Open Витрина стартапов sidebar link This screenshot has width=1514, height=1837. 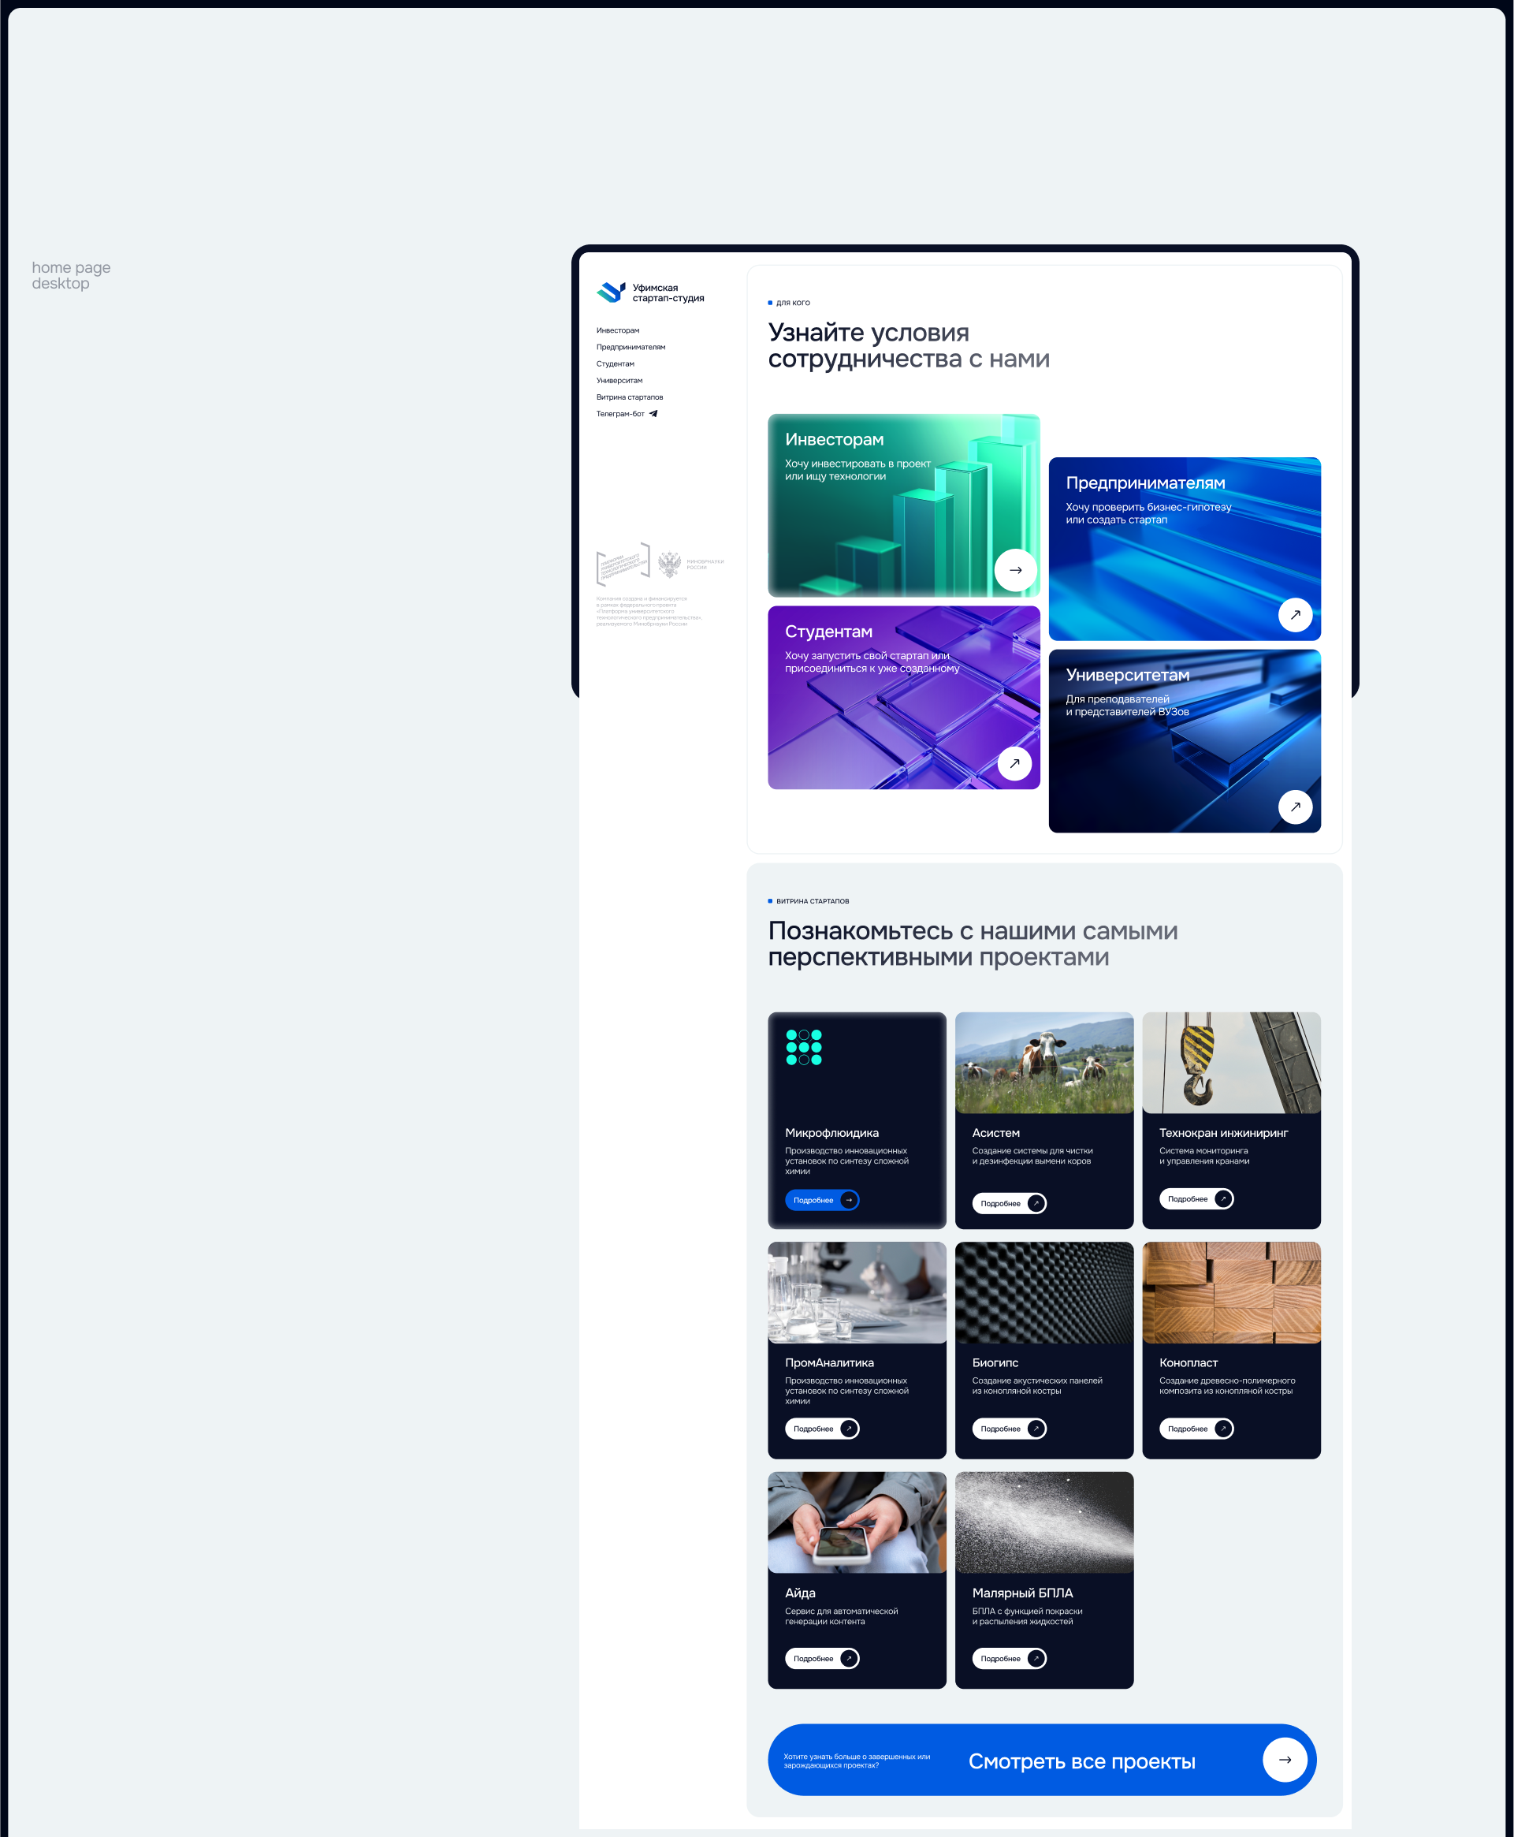click(x=629, y=397)
